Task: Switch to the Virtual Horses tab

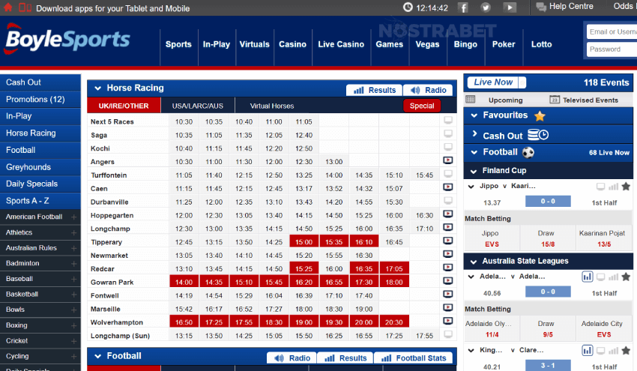Action: click(272, 106)
